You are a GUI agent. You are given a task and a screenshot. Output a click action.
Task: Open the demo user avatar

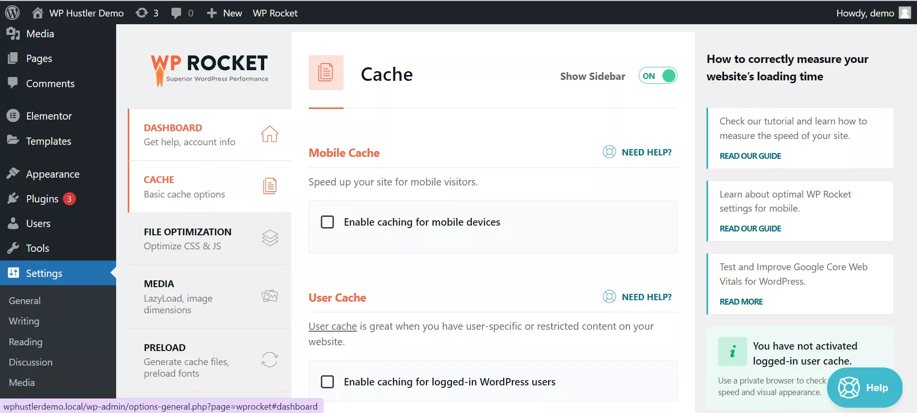[905, 13]
